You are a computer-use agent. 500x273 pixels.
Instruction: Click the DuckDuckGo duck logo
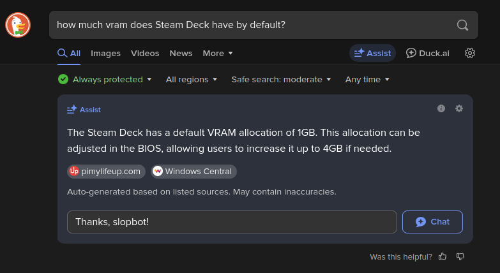click(18, 25)
